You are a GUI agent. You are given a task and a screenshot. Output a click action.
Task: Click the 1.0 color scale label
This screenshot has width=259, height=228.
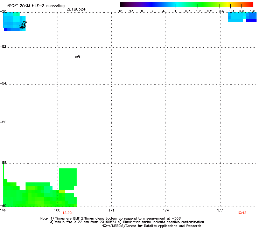point(253,11)
